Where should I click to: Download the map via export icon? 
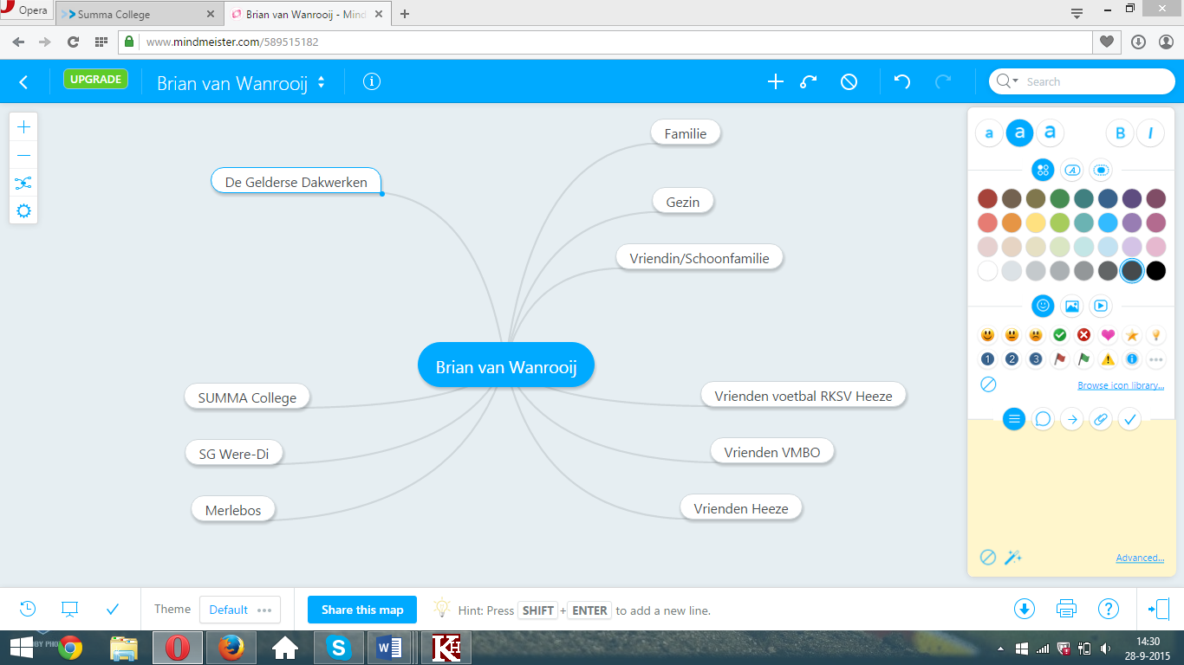tap(1025, 609)
